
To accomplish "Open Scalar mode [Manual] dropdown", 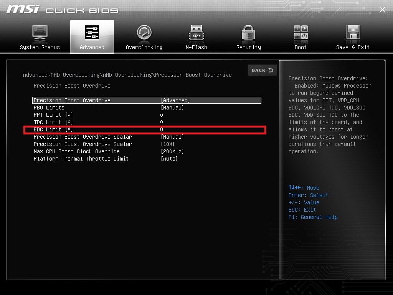I will coord(172,137).
